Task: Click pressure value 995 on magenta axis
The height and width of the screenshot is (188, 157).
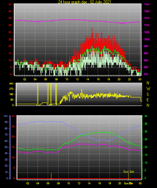Action: pos(146,46)
